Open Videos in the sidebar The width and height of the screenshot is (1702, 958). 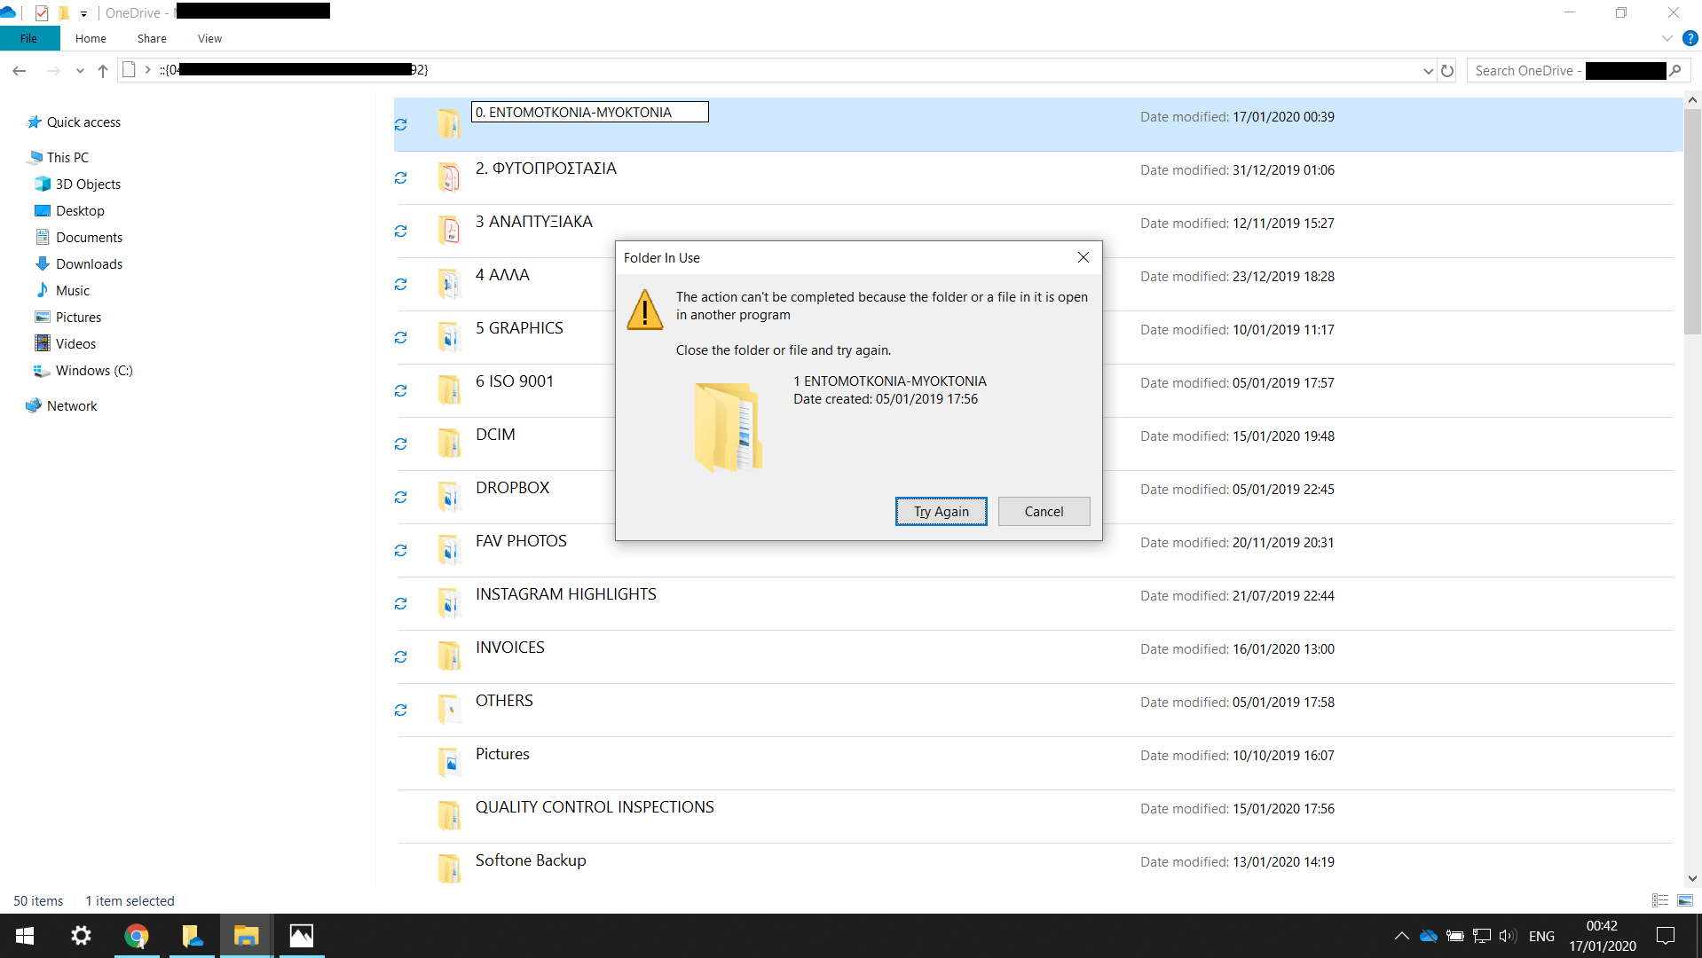pos(75,344)
